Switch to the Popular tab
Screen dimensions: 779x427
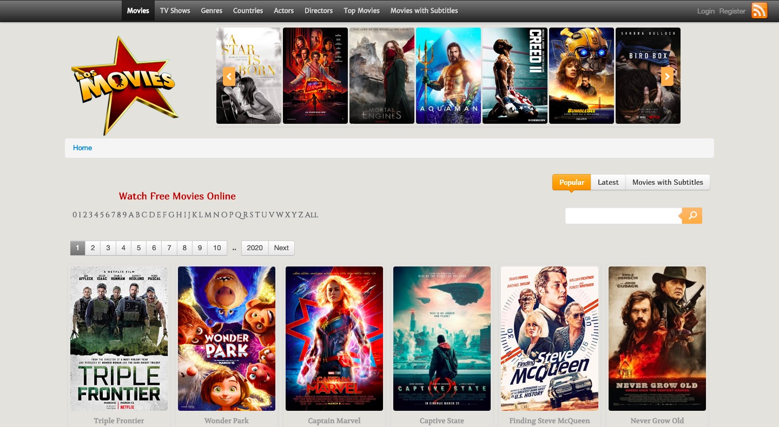pyautogui.click(x=572, y=182)
